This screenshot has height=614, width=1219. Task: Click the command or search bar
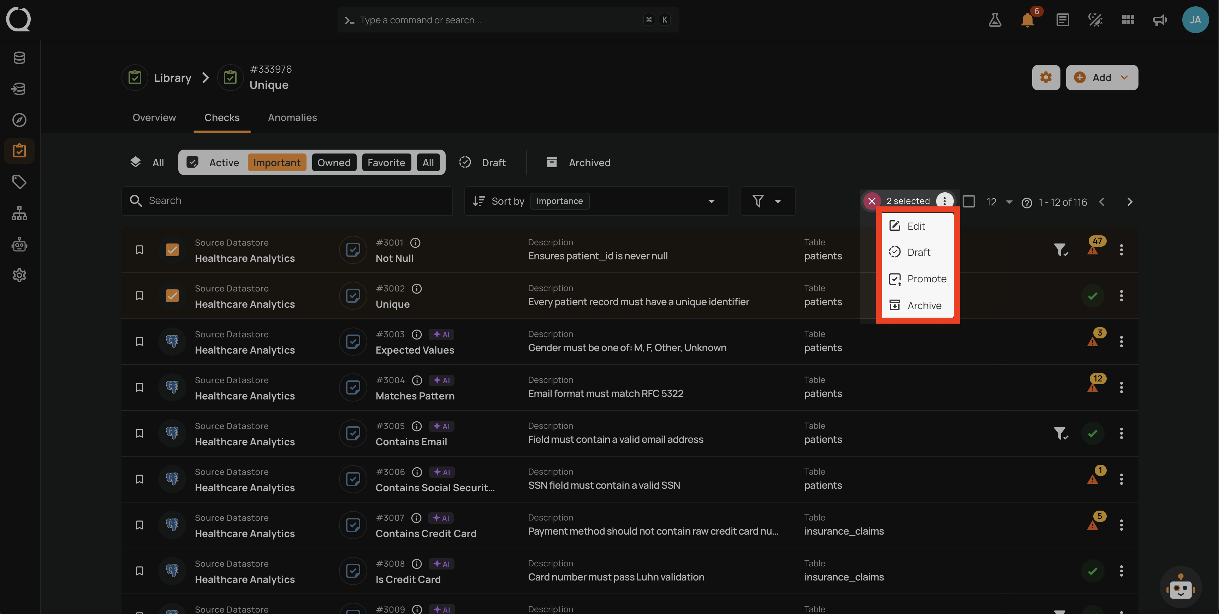click(x=508, y=20)
